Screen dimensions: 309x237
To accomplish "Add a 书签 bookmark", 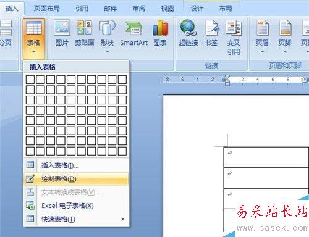I will 211,33.
